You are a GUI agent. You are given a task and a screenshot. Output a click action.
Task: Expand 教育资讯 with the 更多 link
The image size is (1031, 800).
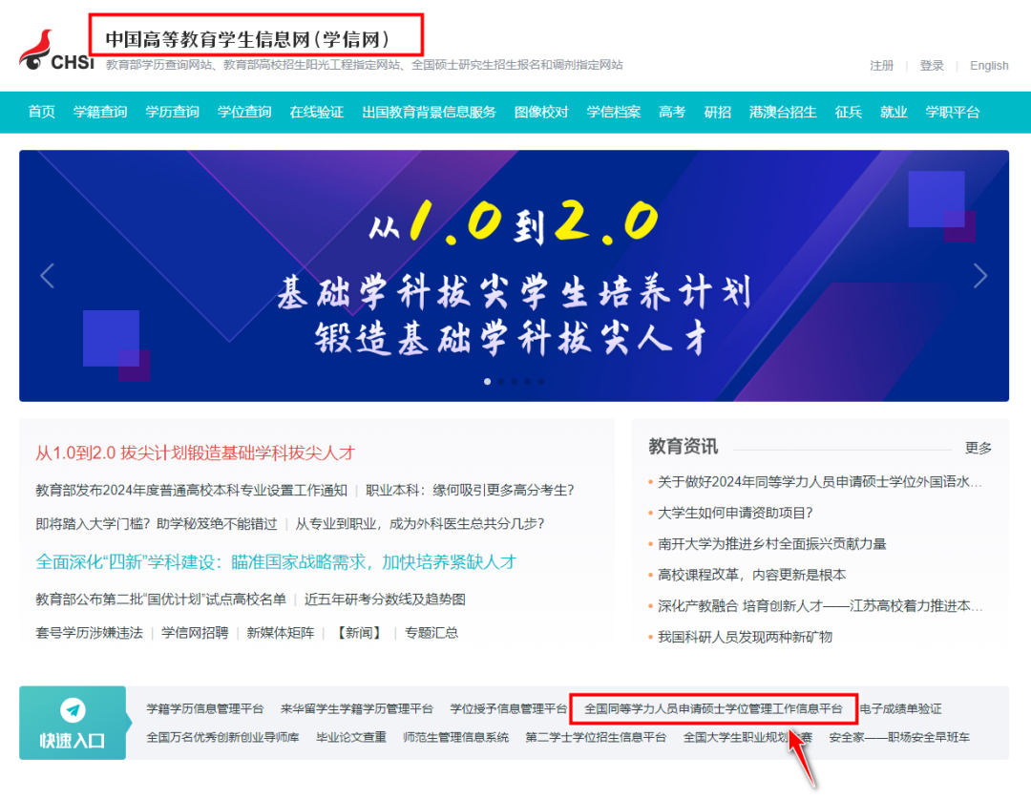click(978, 448)
